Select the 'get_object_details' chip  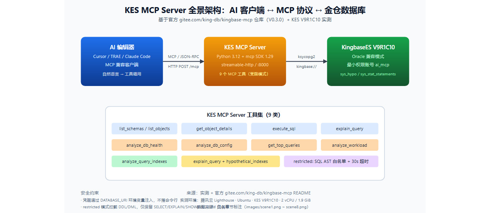tap(214, 129)
